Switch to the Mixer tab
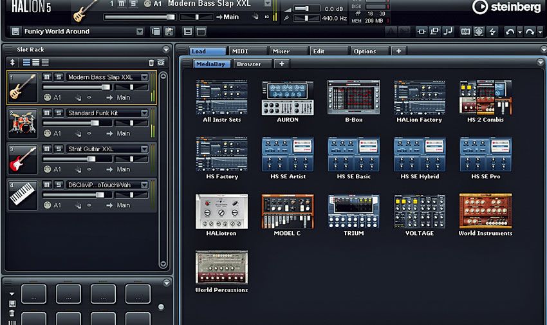This screenshot has height=325, width=547. pos(288,51)
